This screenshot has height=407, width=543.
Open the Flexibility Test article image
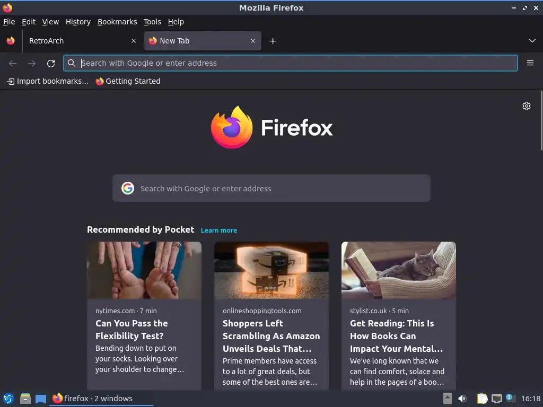(144, 270)
